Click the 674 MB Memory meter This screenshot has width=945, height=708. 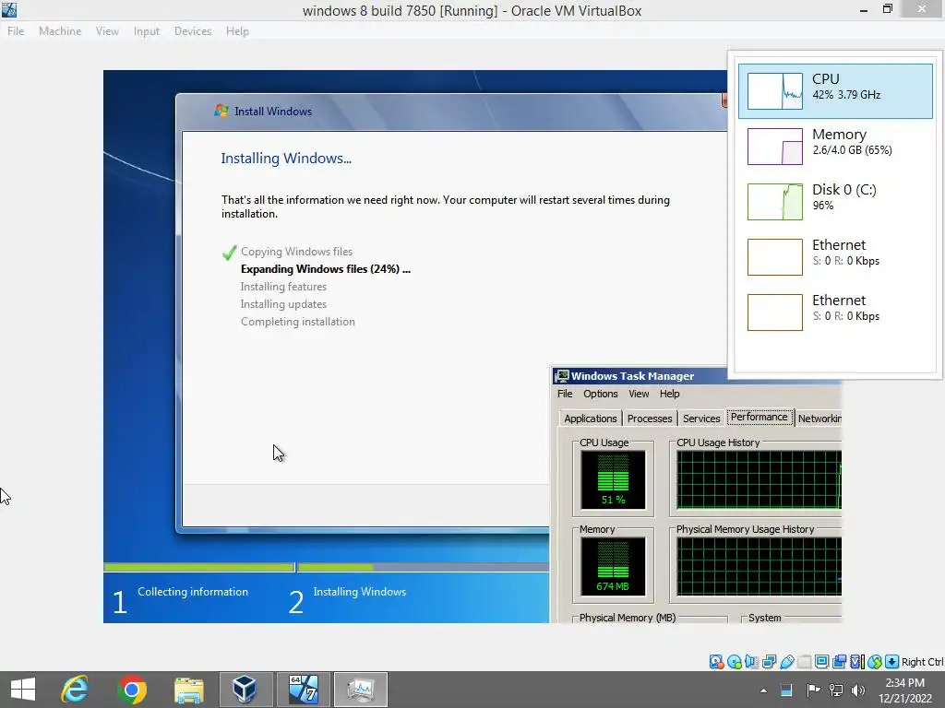(x=613, y=567)
